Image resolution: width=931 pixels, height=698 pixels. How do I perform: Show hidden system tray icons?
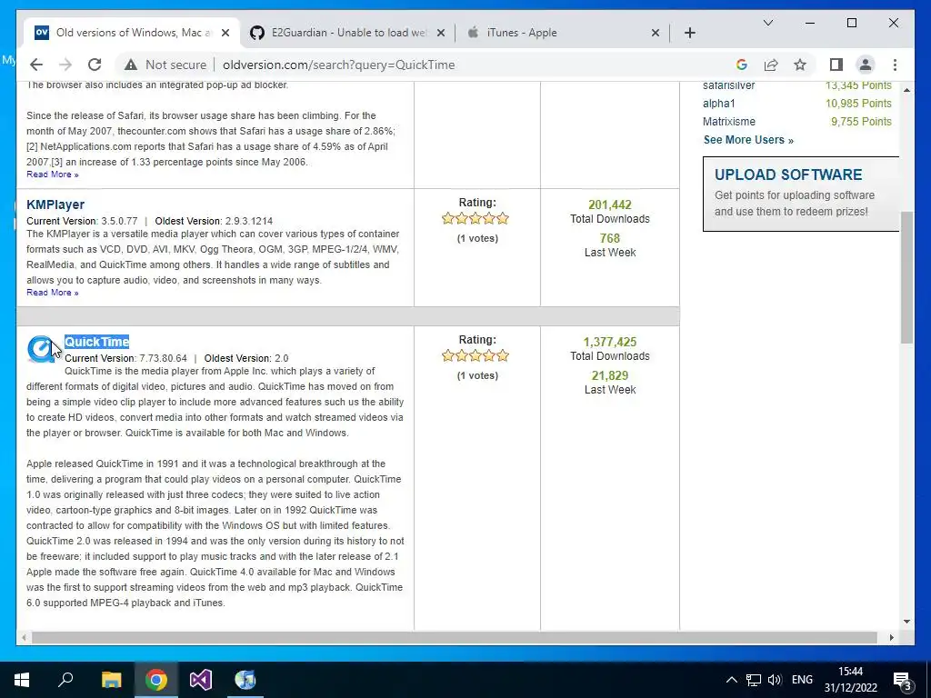click(732, 680)
